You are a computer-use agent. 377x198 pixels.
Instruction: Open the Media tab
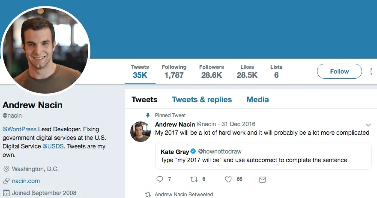coord(257,100)
